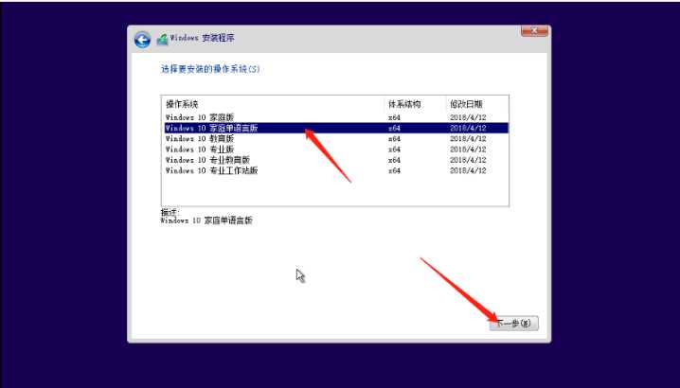Click the 选择要安装的操作系统(S) heading
Screen dimensions: 680x388
[x=210, y=69]
